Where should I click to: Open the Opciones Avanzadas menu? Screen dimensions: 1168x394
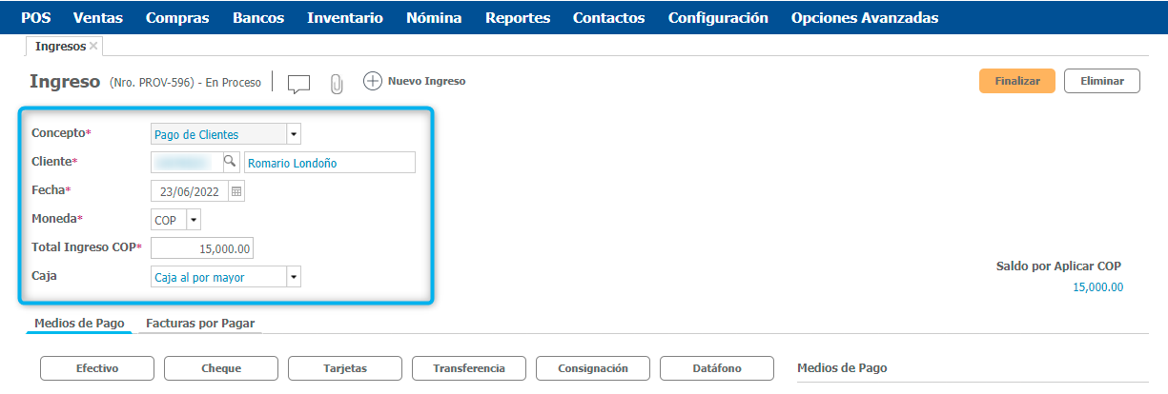click(x=864, y=17)
